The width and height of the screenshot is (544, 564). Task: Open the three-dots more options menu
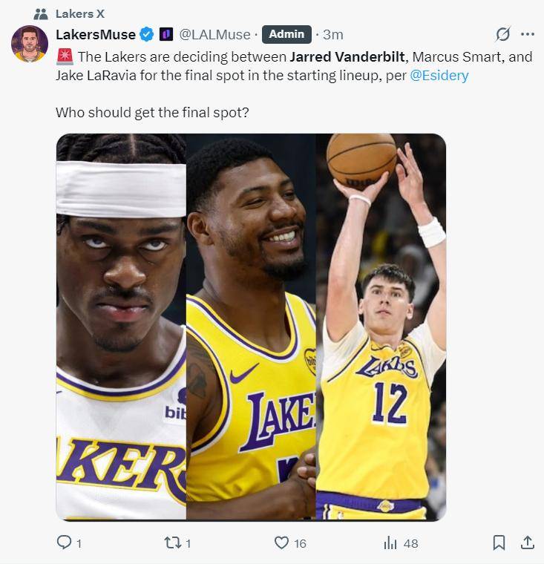coord(528,34)
